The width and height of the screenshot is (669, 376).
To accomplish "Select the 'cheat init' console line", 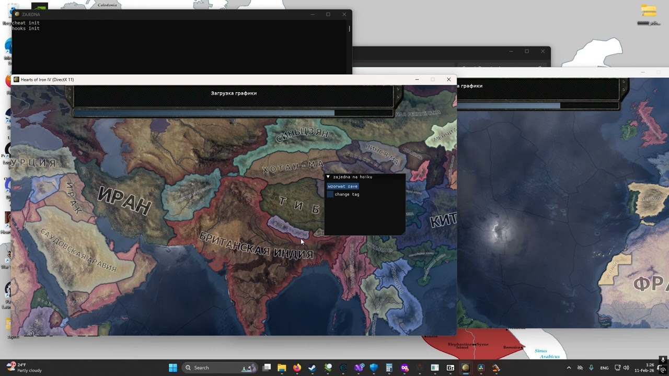I will pyautogui.click(x=26, y=23).
